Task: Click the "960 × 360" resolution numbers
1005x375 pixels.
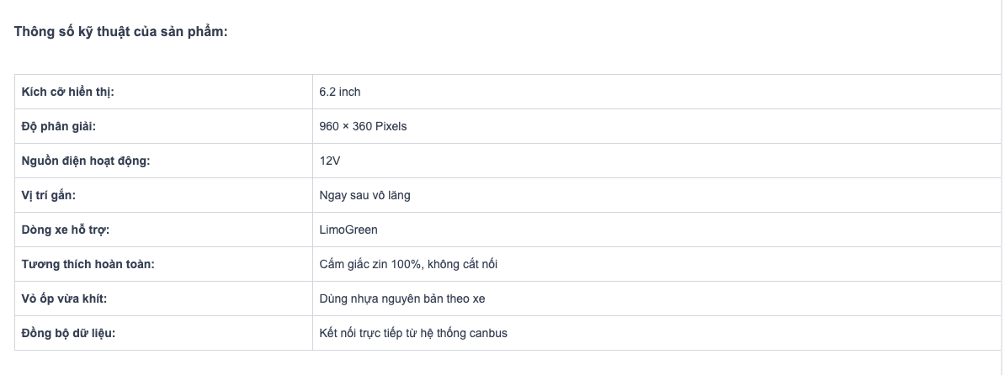Action: [x=346, y=126]
